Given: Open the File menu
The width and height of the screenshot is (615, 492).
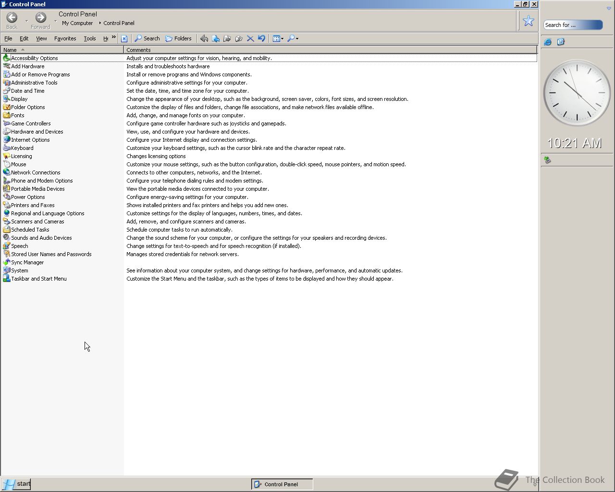Looking at the screenshot, I should (8, 38).
